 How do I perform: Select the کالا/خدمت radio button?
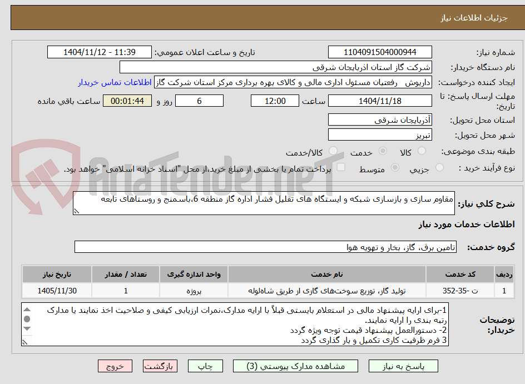coord(333,151)
